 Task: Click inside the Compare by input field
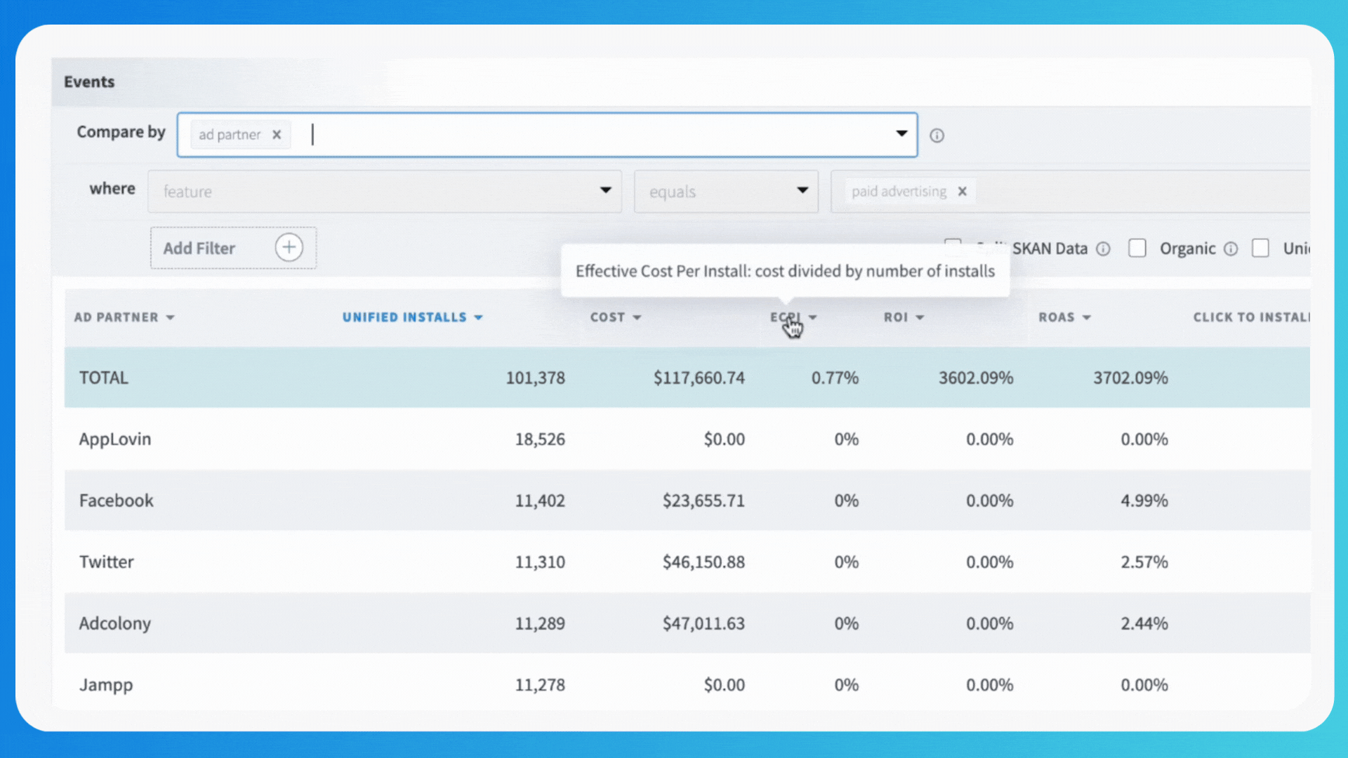click(491, 134)
